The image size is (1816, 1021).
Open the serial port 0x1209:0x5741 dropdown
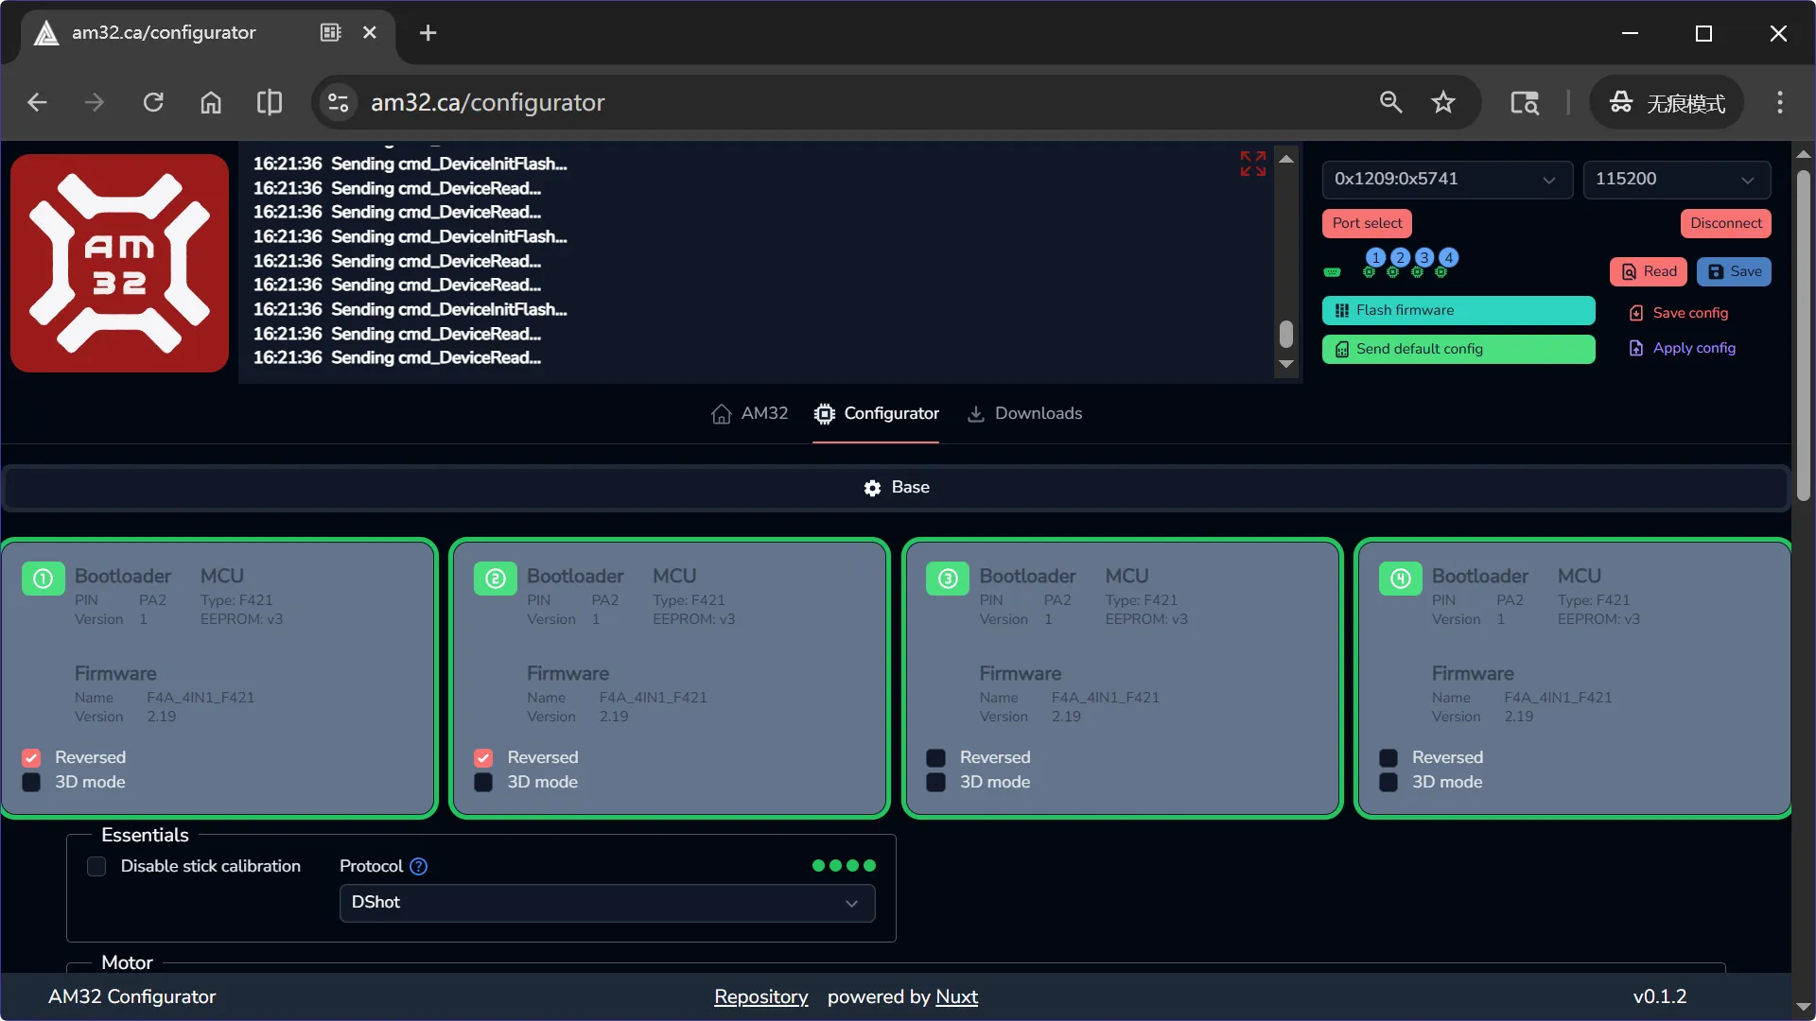1446,180
